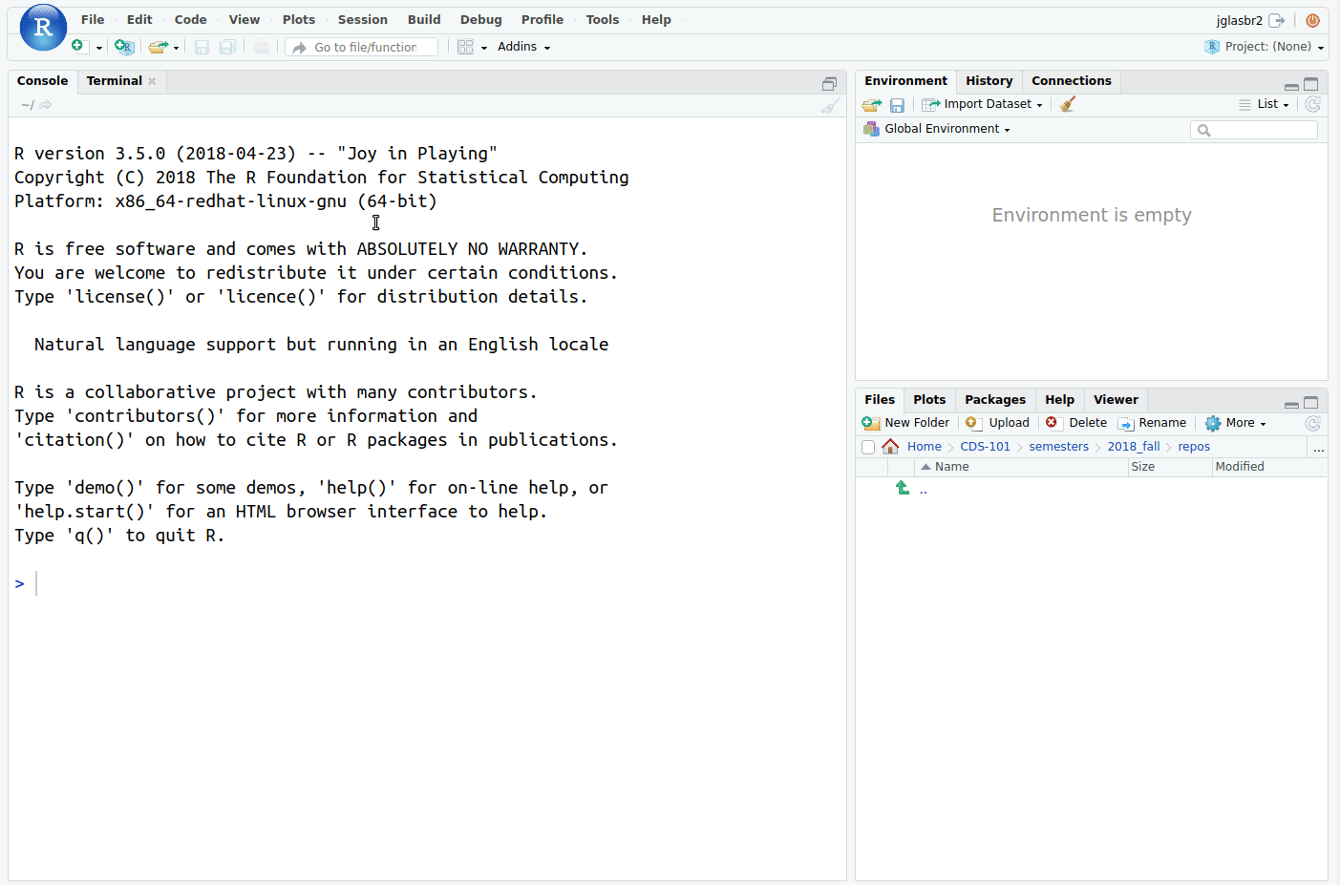Save the current document
The height and width of the screenshot is (885, 1340).
click(x=202, y=47)
